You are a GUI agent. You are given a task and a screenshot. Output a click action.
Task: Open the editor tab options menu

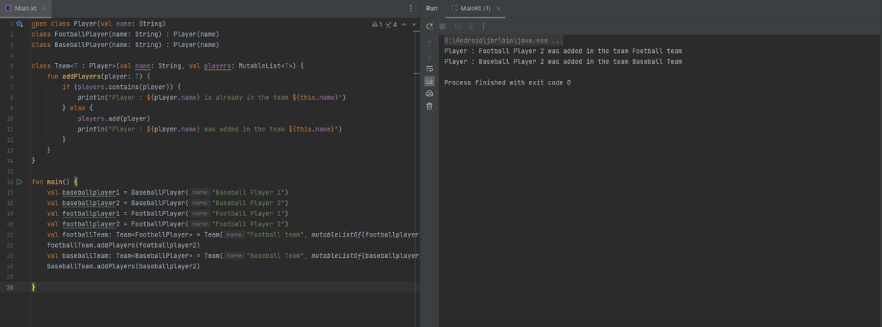tap(410, 8)
